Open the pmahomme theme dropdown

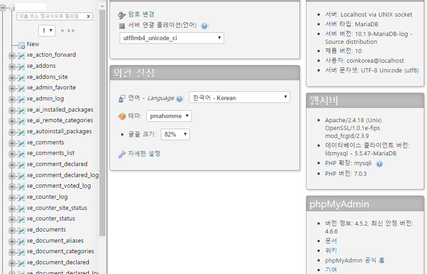pyautogui.click(x=169, y=116)
